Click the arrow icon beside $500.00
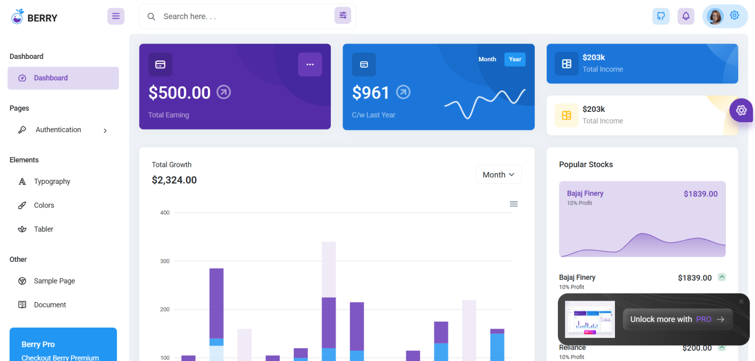The height and width of the screenshot is (361, 755). click(x=224, y=92)
